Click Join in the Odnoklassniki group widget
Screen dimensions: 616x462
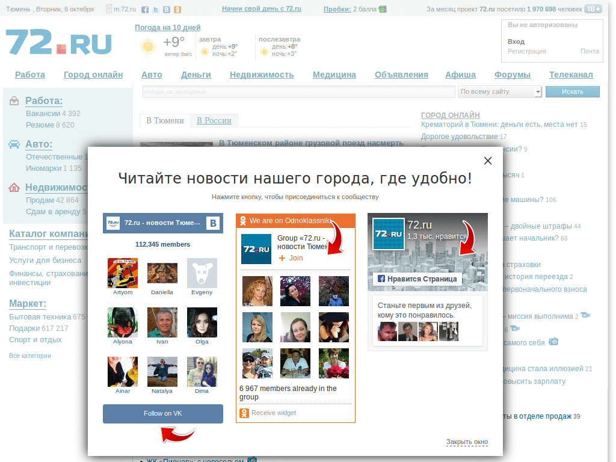pos(291,258)
